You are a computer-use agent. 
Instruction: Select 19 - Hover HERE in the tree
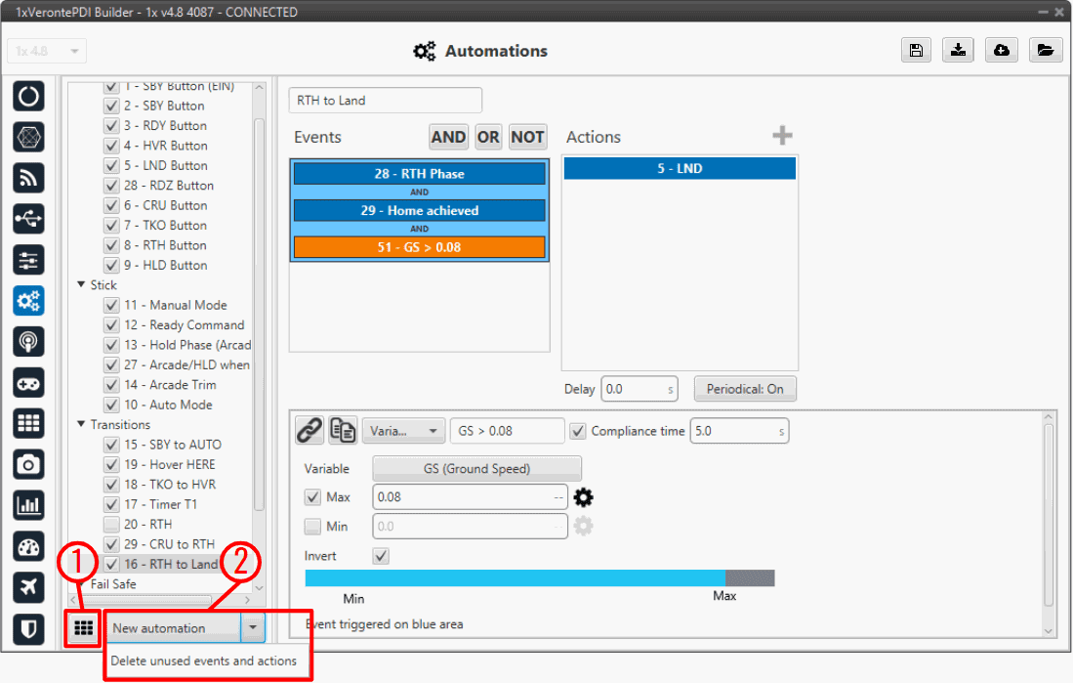click(x=169, y=465)
